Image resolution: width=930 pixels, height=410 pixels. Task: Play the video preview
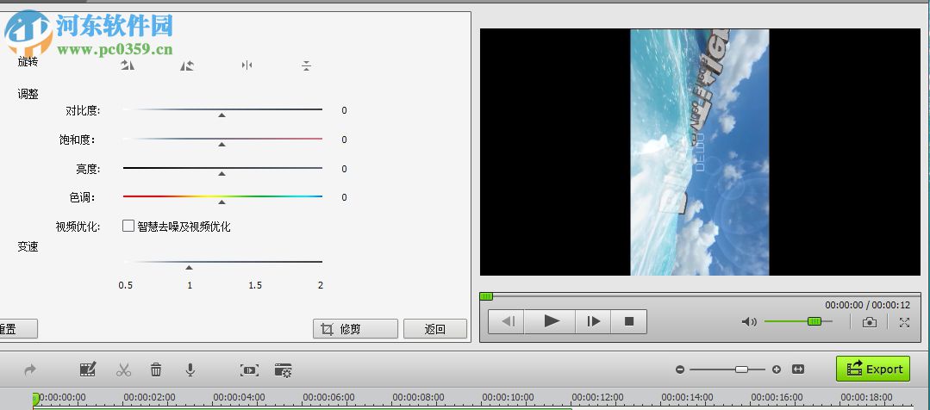[551, 321]
